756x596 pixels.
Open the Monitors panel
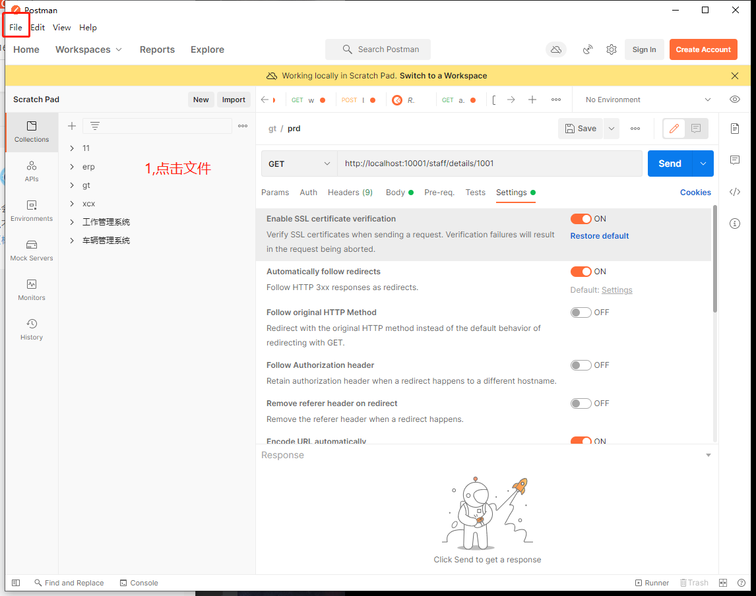pos(31,290)
